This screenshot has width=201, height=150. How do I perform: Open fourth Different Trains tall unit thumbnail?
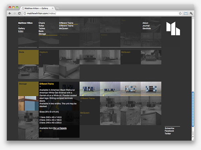point(151,89)
